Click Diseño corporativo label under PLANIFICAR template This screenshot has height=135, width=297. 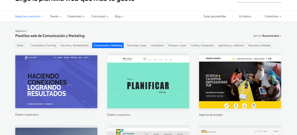click(x=119, y=115)
